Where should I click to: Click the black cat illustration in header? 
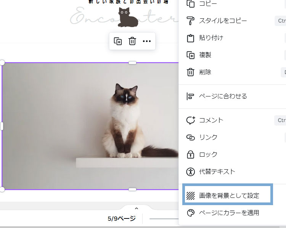(x=128, y=17)
